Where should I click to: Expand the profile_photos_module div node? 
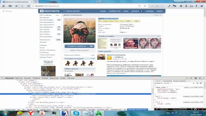(27, 107)
